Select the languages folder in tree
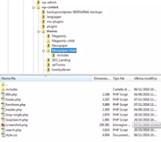This screenshot has width=161, height=142. pos(54,17)
